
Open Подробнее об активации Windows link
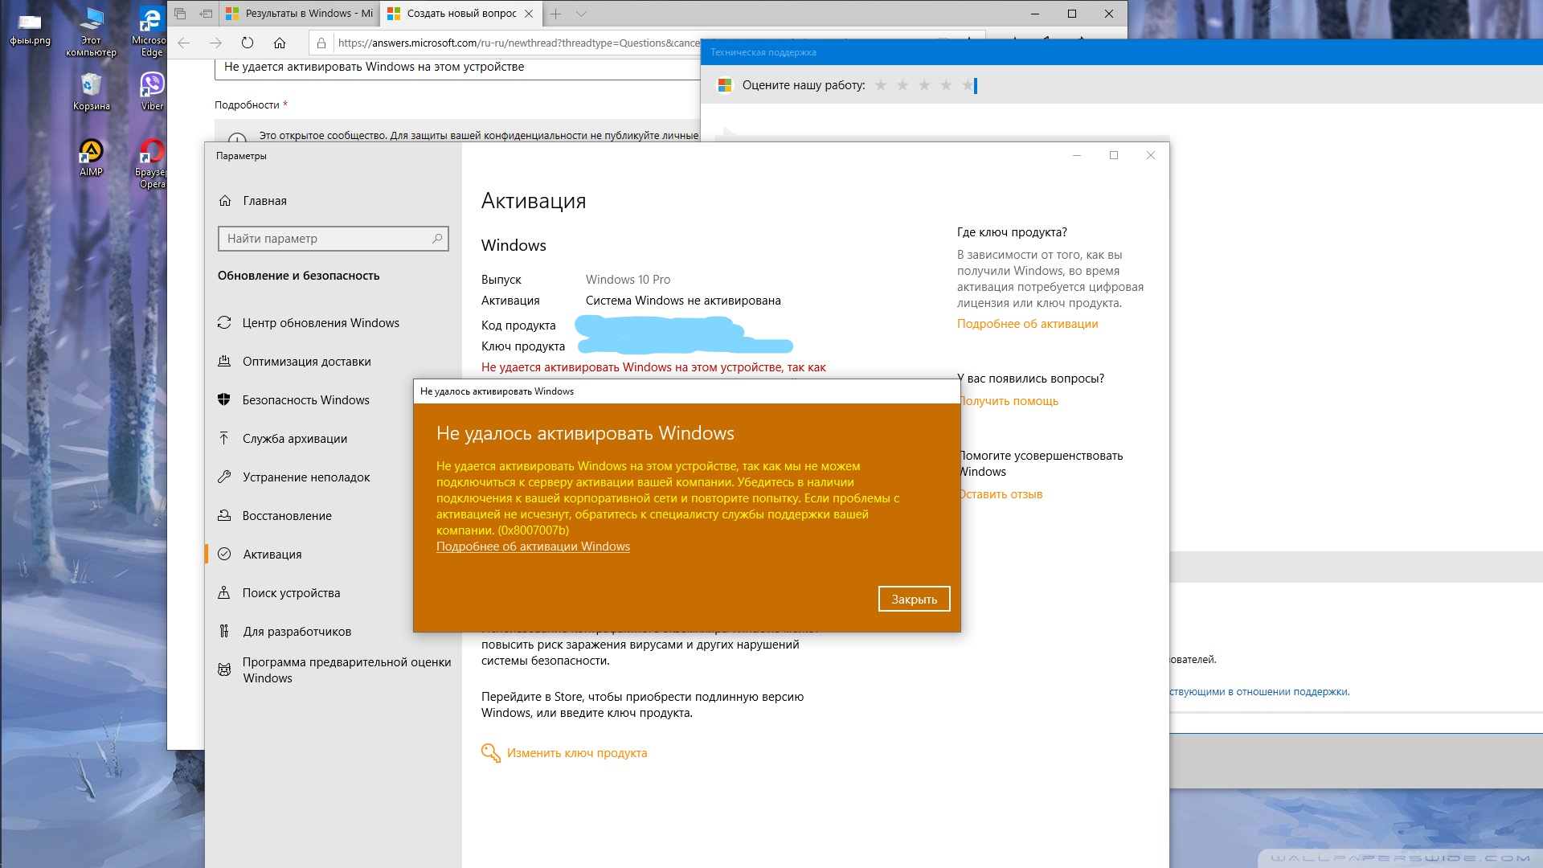coord(533,547)
